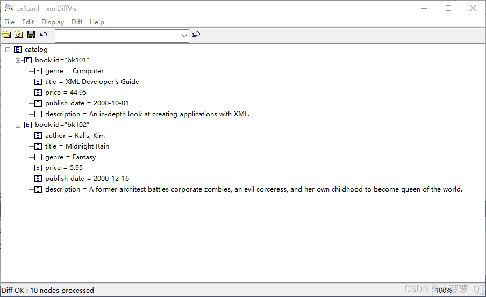Image resolution: width=486 pixels, height=297 pixels.
Task: Select description about creating applications with XML
Action: click(x=147, y=114)
